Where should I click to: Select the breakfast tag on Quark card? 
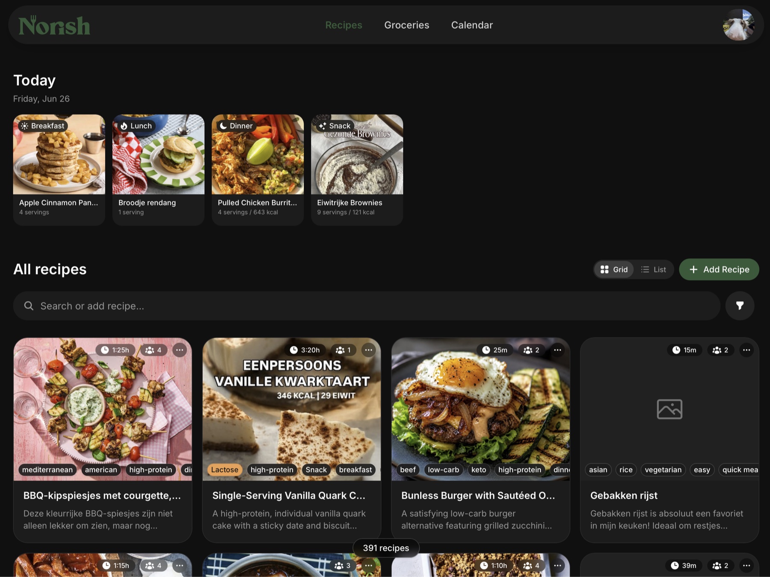coord(355,470)
